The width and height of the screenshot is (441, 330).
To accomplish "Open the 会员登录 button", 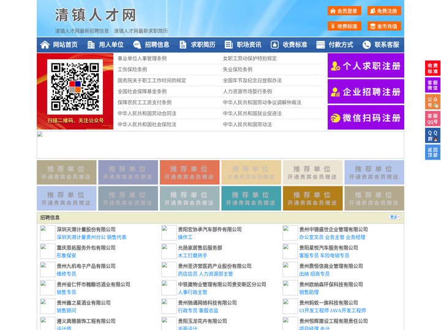I will click(344, 11).
